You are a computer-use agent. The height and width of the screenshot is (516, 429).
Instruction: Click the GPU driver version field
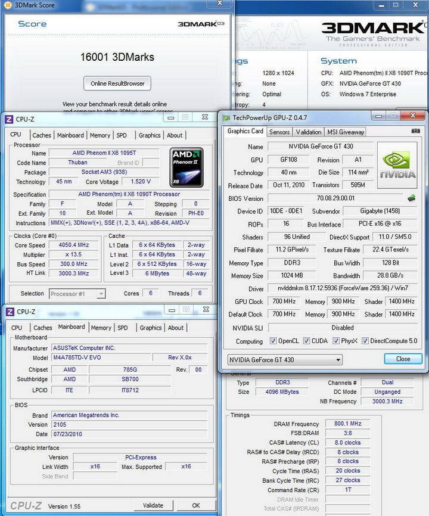[x=343, y=288]
